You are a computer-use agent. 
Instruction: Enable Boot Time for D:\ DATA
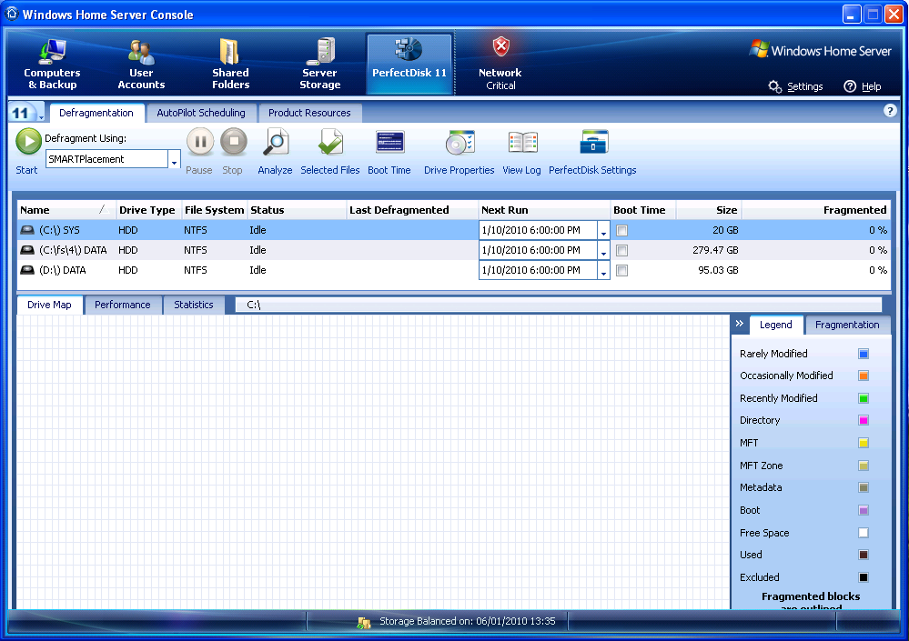pos(621,270)
